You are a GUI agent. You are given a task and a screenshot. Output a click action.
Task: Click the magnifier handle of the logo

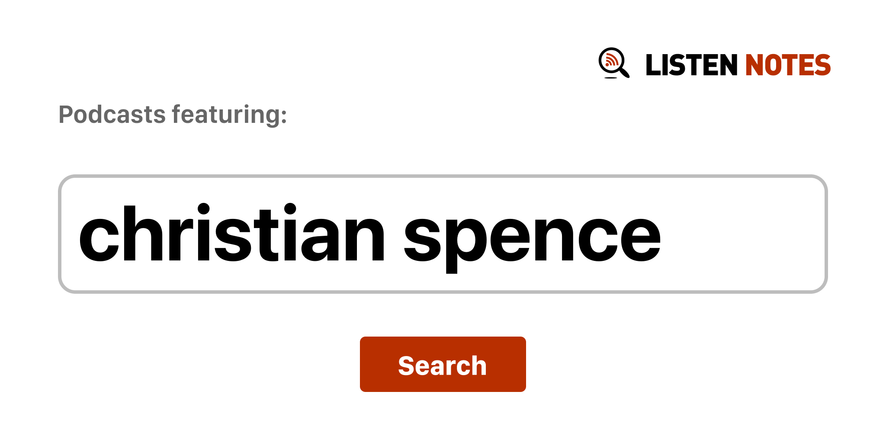click(x=624, y=72)
